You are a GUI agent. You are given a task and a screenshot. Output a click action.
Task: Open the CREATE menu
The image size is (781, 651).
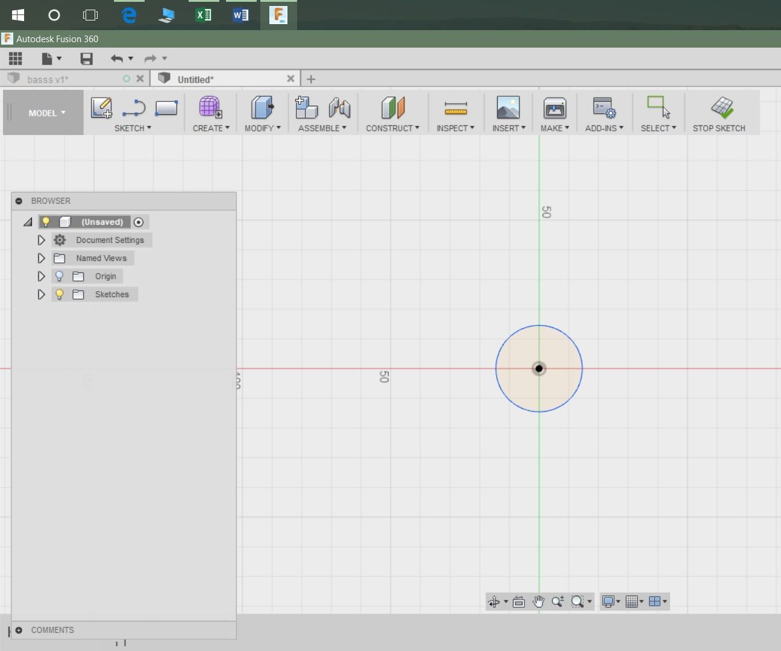(x=211, y=128)
